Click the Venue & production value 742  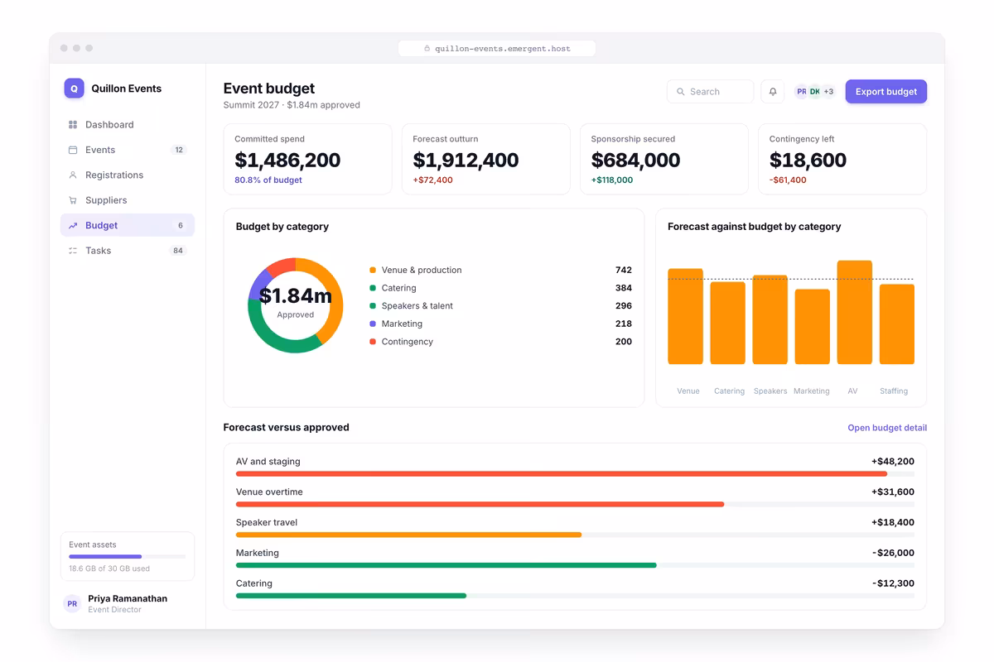(x=624, y=271)
